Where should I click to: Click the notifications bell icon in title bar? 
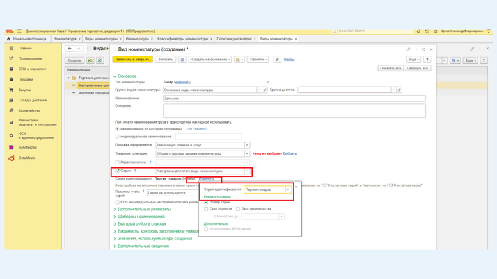pyautogui.click(x=418, y=31)
